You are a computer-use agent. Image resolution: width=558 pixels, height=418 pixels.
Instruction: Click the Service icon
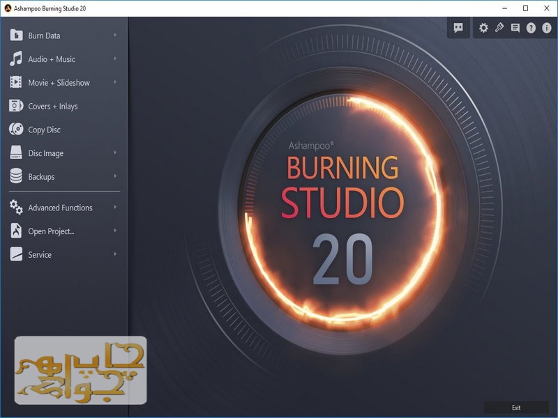[16, 254]
